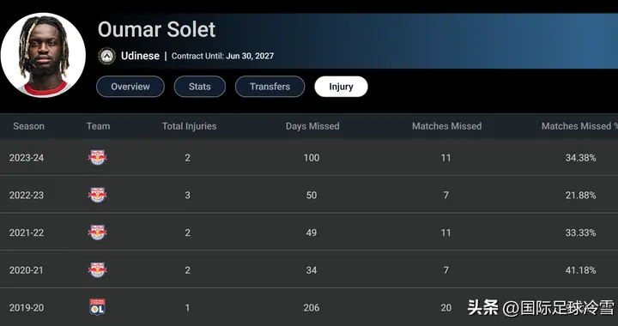Viewport: 618px width, 326px height.
Task: Select the 2023-24 season row label
Action: 27,158
